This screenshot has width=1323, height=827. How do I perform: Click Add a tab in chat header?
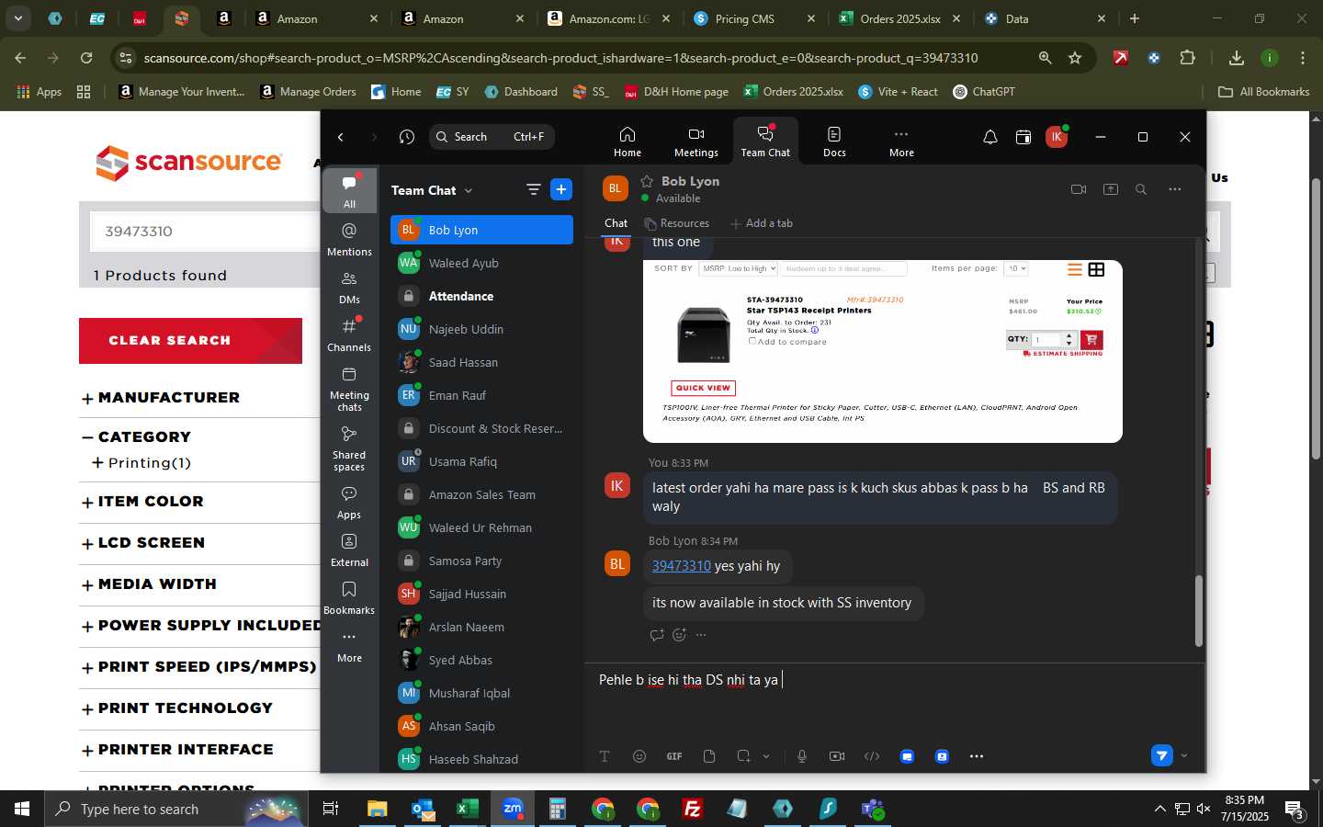click(762, 223)
